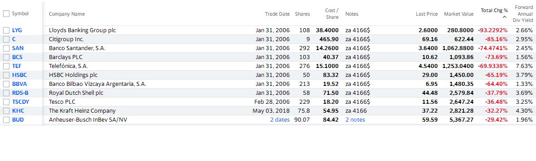Check the LYG row checkbox

(x=6, y=30)
